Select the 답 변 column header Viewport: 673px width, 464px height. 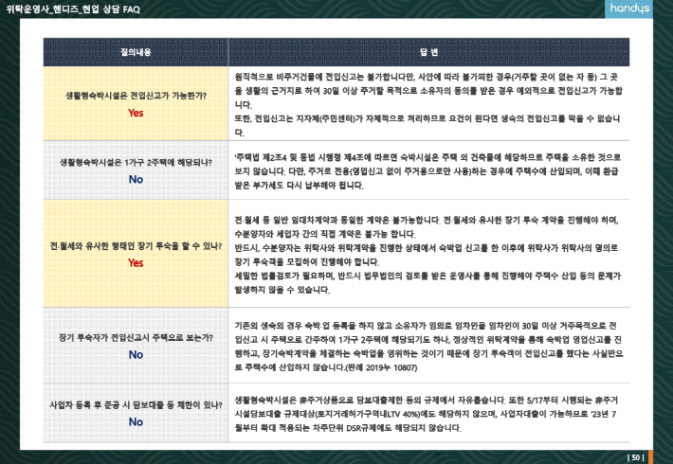pyautogui.click(x=428, y=50)
